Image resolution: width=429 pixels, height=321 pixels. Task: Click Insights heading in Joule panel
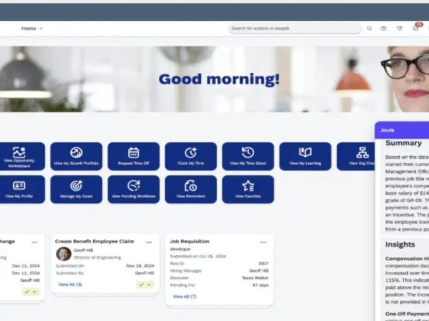point(400,244)
